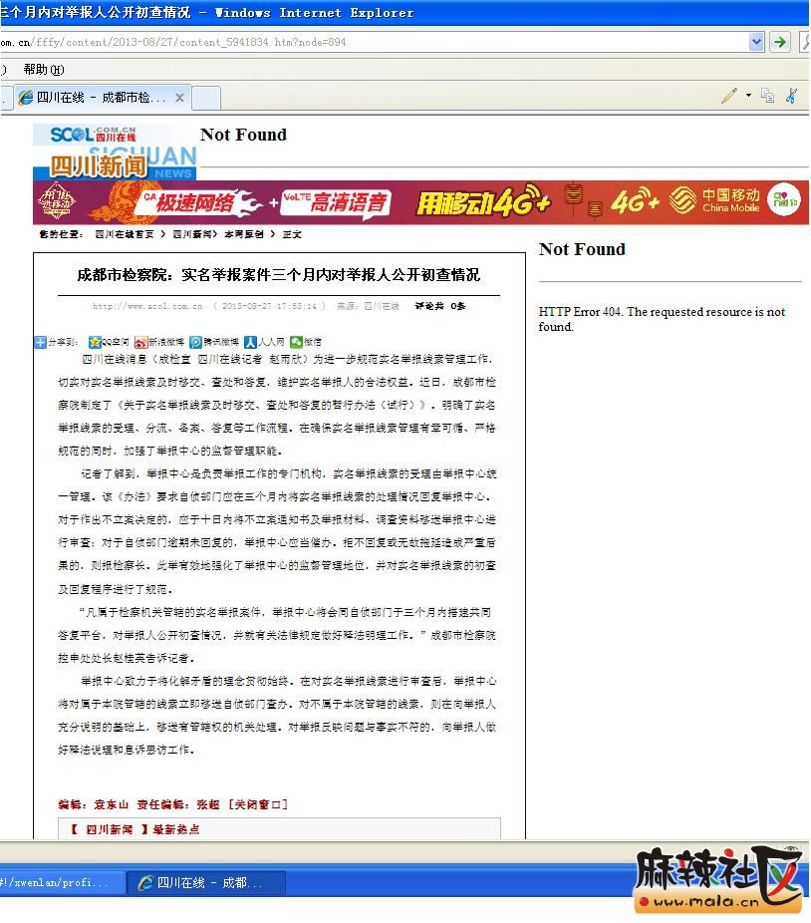Screen dimensions: 811x923
Task: Open the blank new tab button
Action: (x=205, y=98)
